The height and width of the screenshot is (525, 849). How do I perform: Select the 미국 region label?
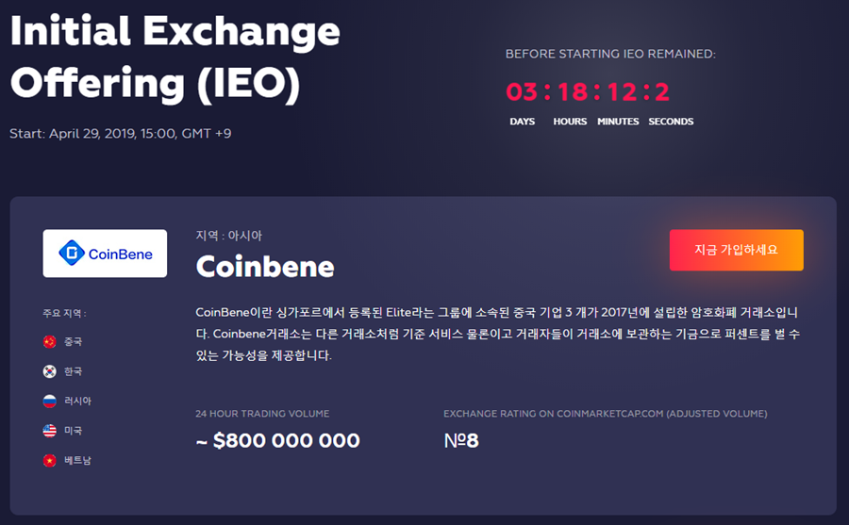tap(73, 431)
